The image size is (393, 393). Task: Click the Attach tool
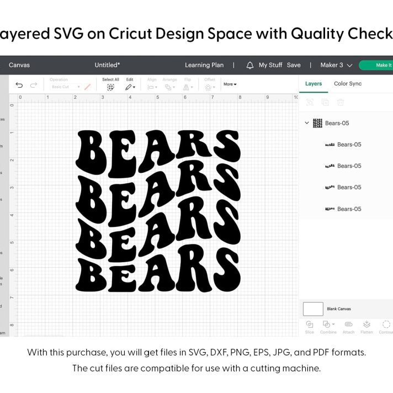348,327
